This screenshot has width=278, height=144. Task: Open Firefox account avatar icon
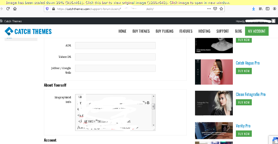tap(275, 9)
